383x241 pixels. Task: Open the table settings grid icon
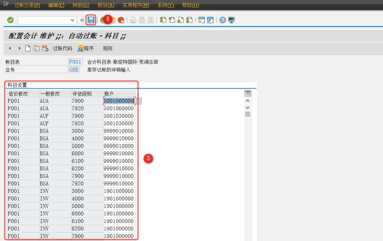coord(247,93)
